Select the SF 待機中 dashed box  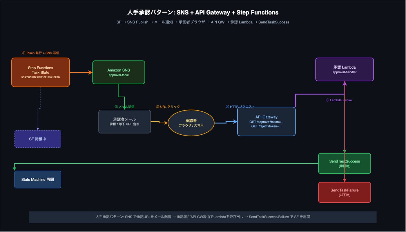point(38,139)
